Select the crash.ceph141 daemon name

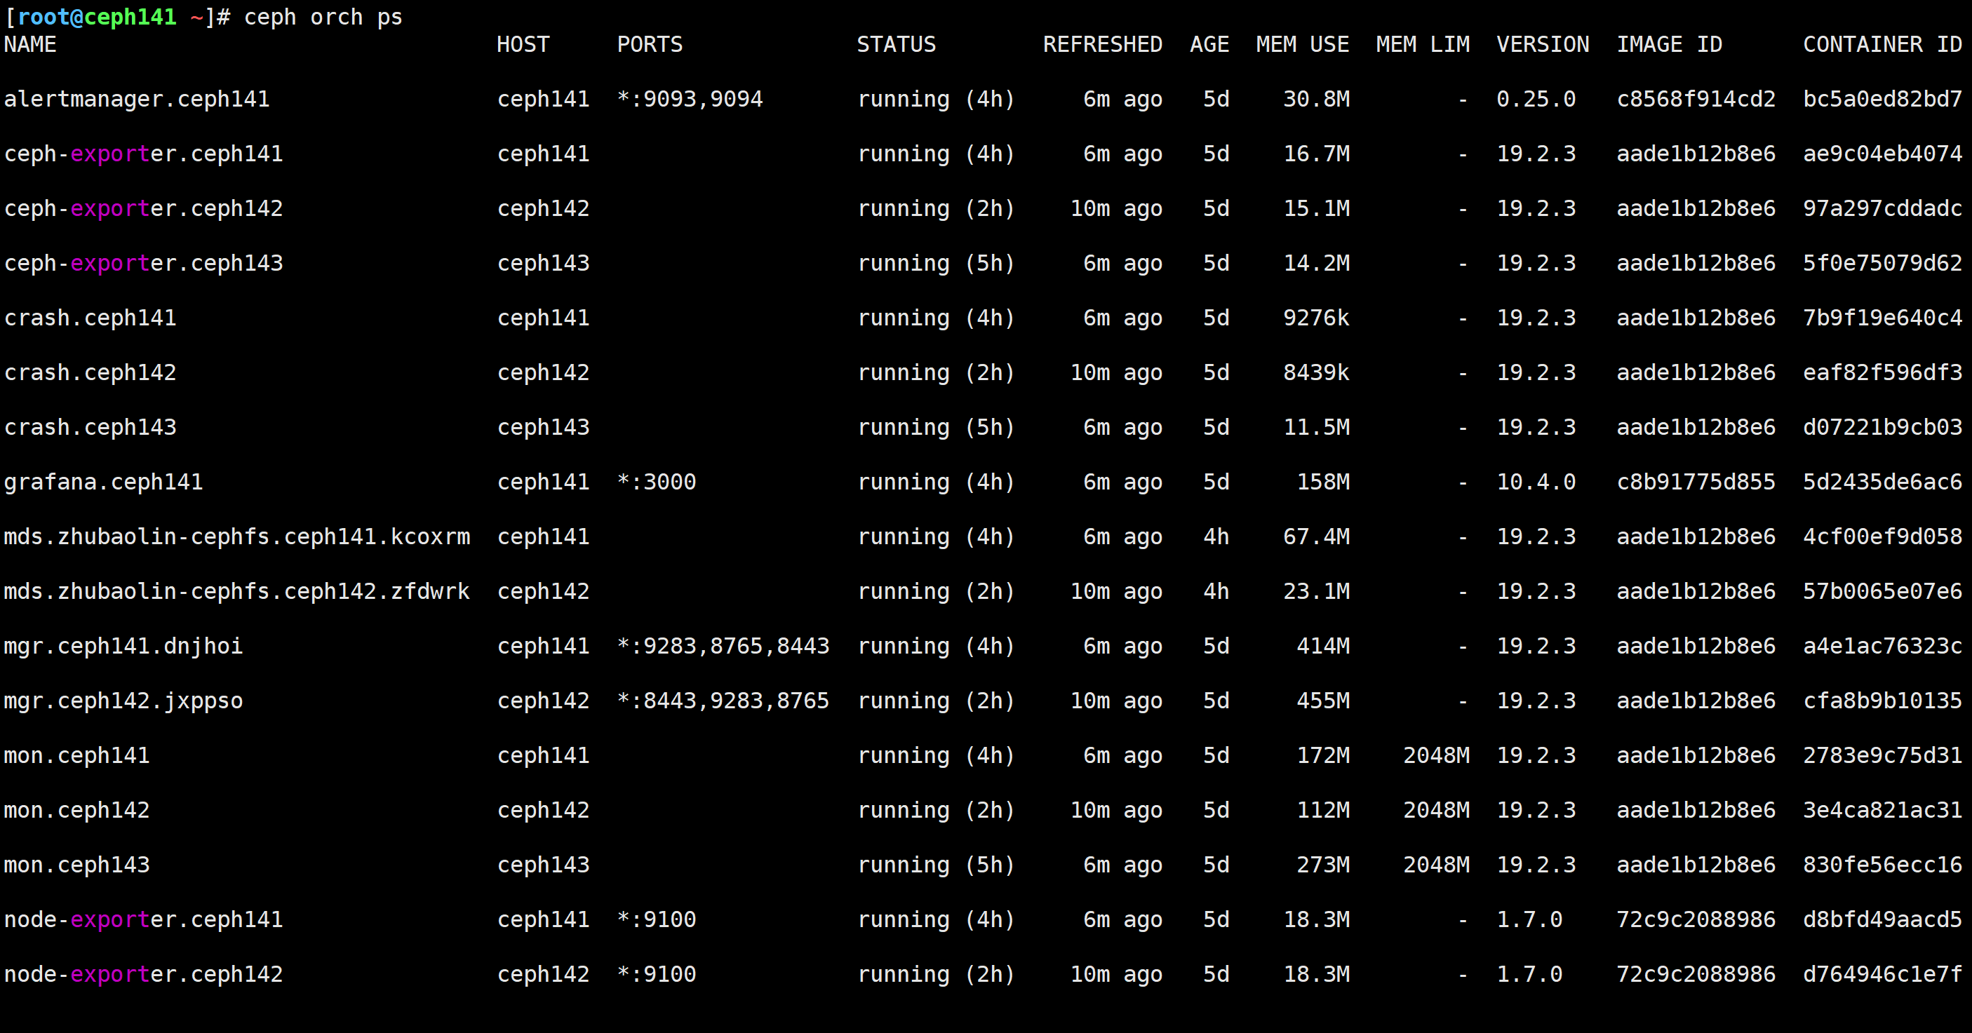click(90, 318)
